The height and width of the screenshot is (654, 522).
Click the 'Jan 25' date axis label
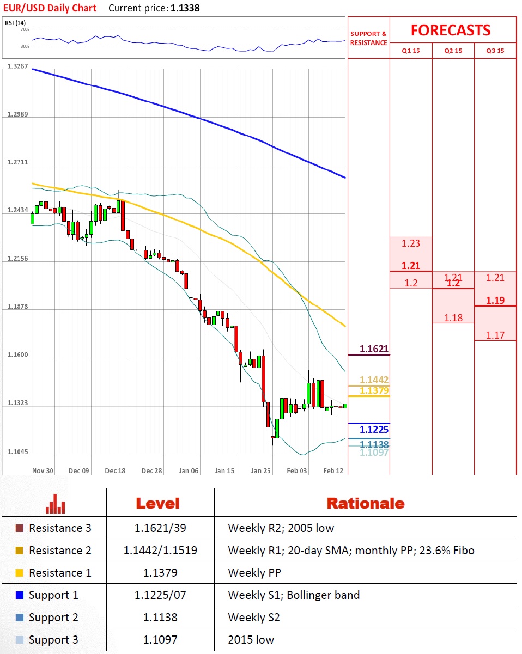pyautogui.click(x=260, y=470)
